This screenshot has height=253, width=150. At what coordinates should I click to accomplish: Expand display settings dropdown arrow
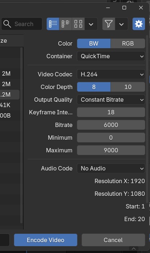[x=91, y=24]
